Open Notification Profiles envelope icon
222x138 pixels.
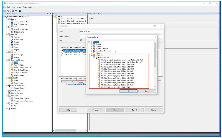12,68
